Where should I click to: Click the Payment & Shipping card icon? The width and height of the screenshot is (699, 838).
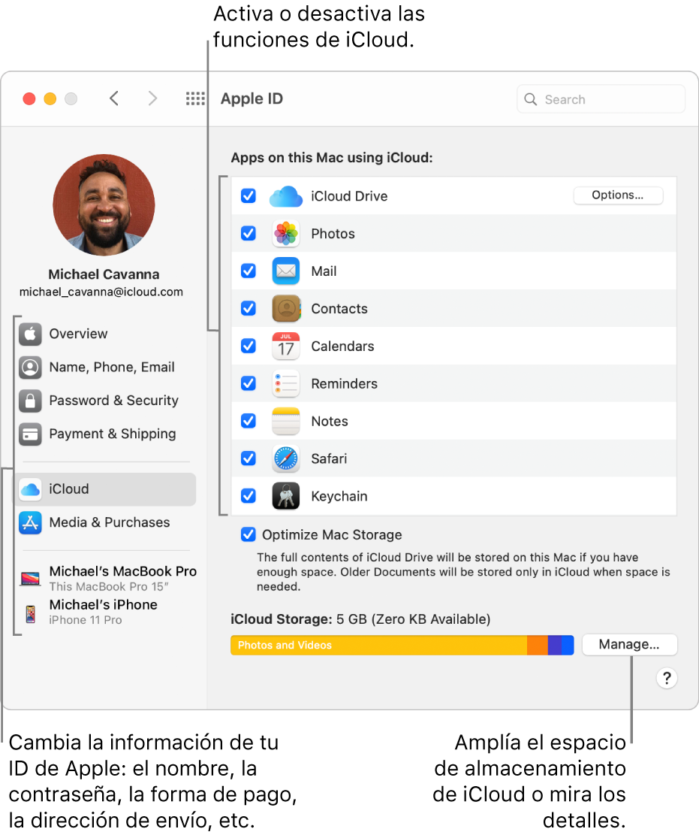31,434
